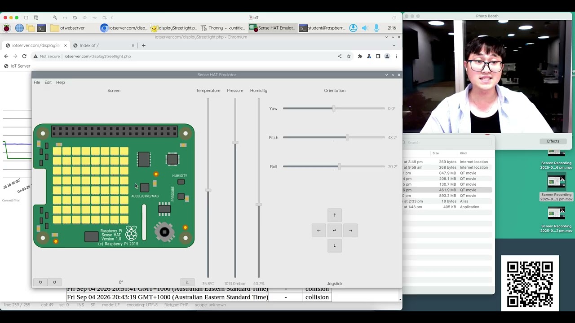Select the iotserver.com/displayStreetlight browser tab
Image resolution: width=575 pixels, height=323 pixels.
[x=35, y=45]
